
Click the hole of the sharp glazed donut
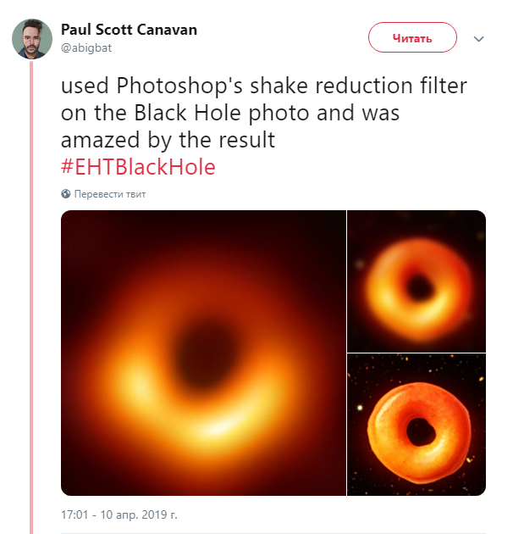pos(421,431)
